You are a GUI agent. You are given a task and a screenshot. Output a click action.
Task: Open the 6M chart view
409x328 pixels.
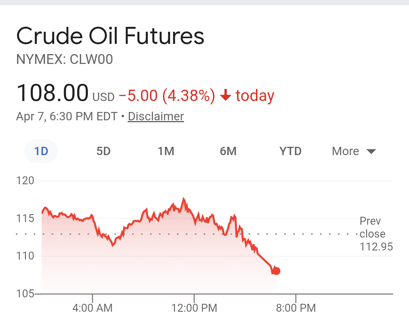click(x=228, y=151)
